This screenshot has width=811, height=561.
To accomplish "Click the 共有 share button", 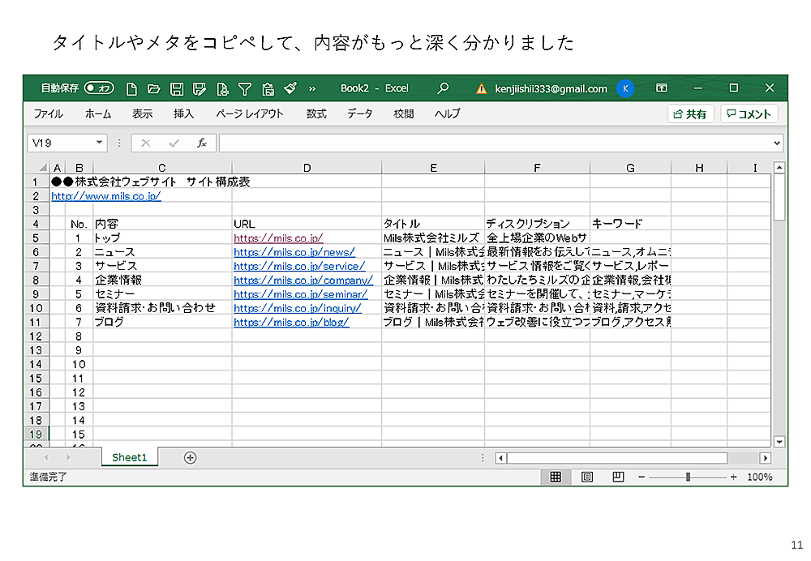I will click(x=689, y=114).
